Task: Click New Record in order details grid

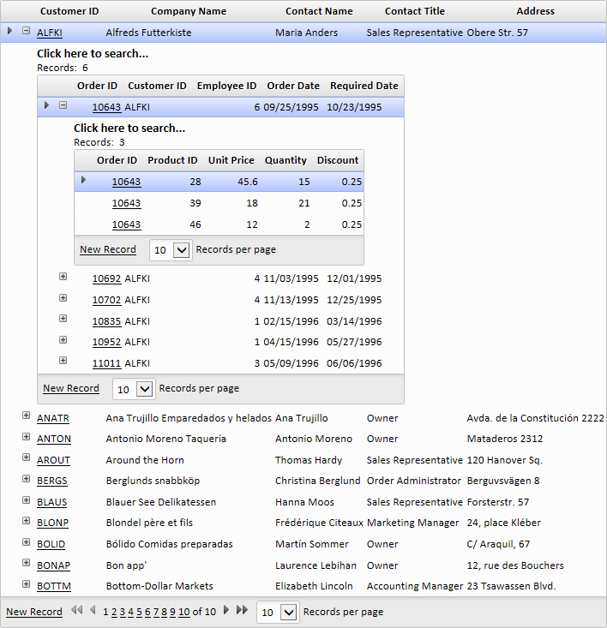Action: (108, 249)
